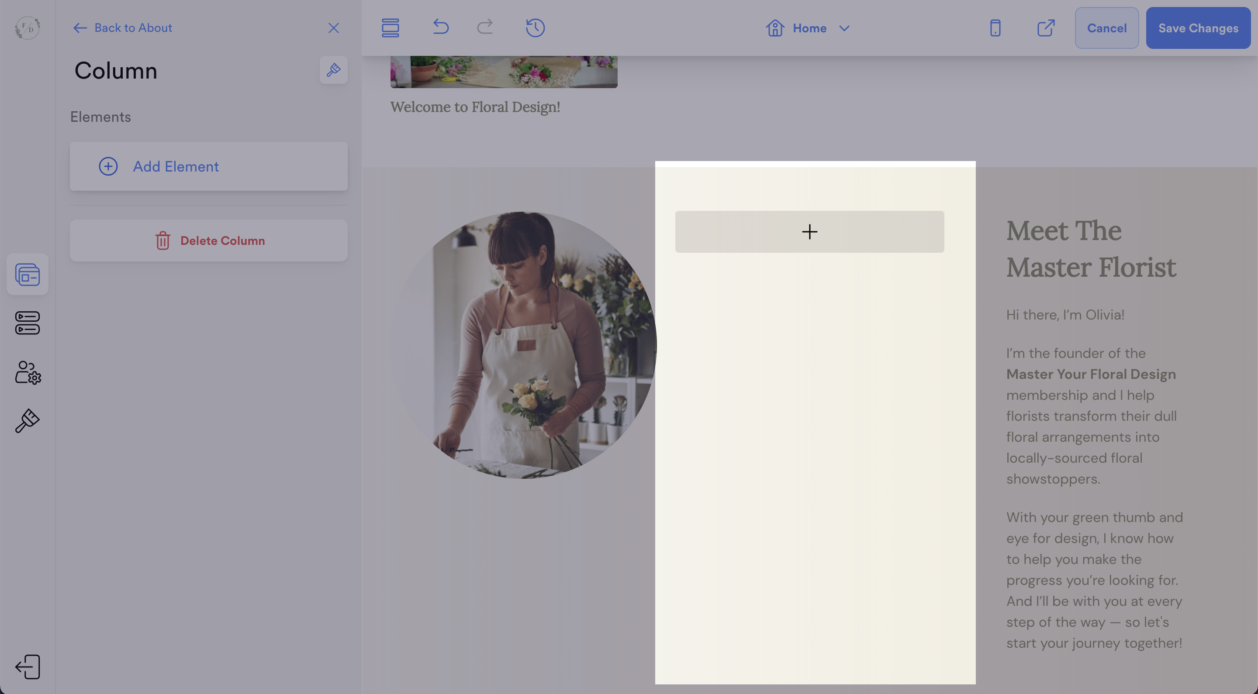Viewport: 1258px width, 694px height.
Task: Close the Column panel
Action: pyautogui.click(x=333, y=28)
